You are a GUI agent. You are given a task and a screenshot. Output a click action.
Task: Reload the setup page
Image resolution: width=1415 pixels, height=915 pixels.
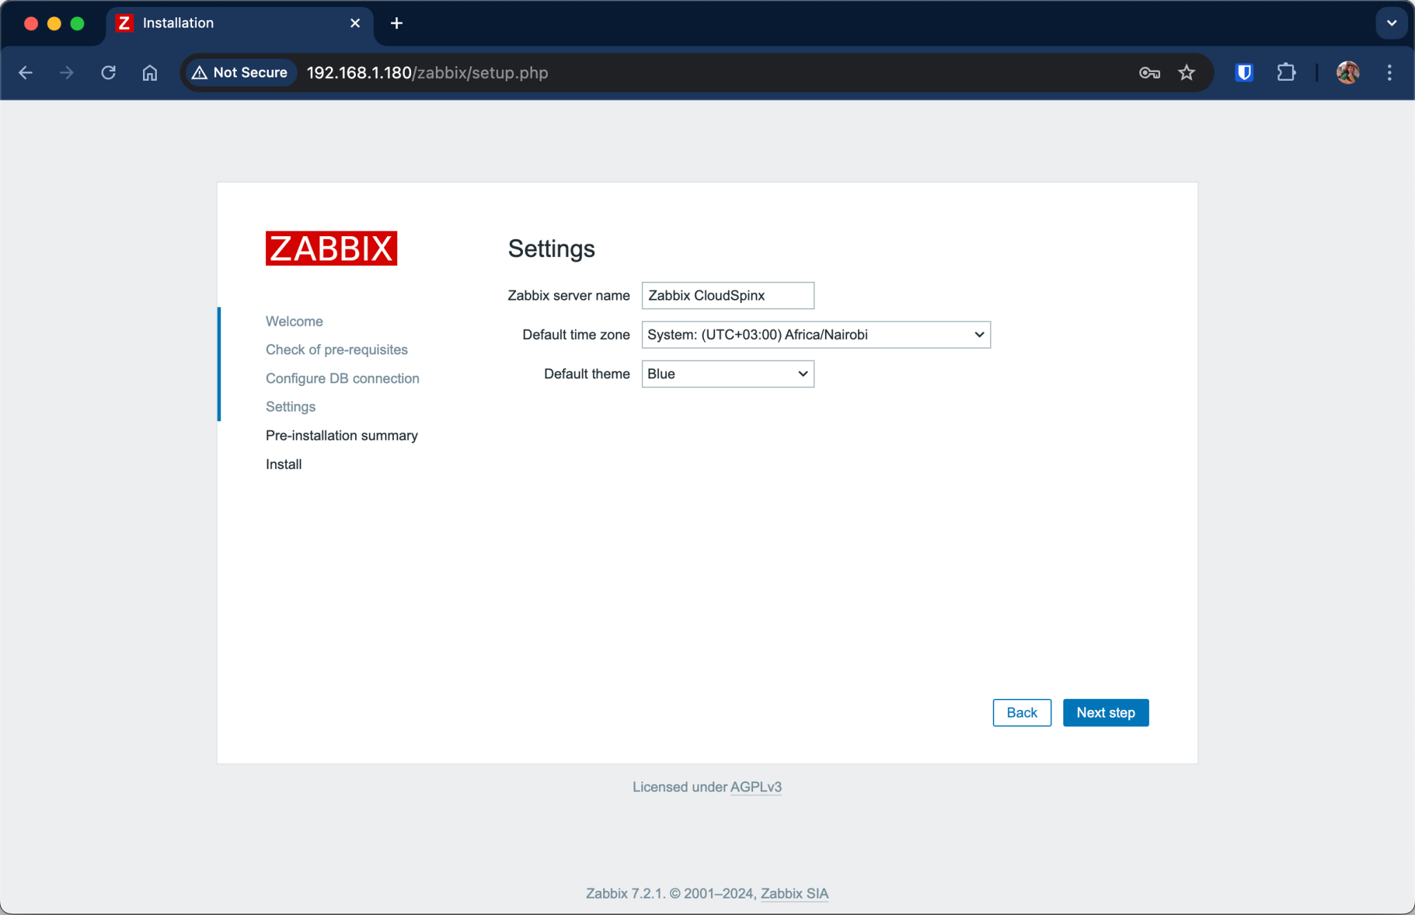click(108, 73)
